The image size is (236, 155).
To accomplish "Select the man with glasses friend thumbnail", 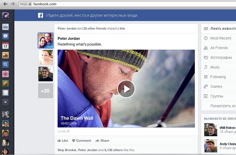I will 45,74.
